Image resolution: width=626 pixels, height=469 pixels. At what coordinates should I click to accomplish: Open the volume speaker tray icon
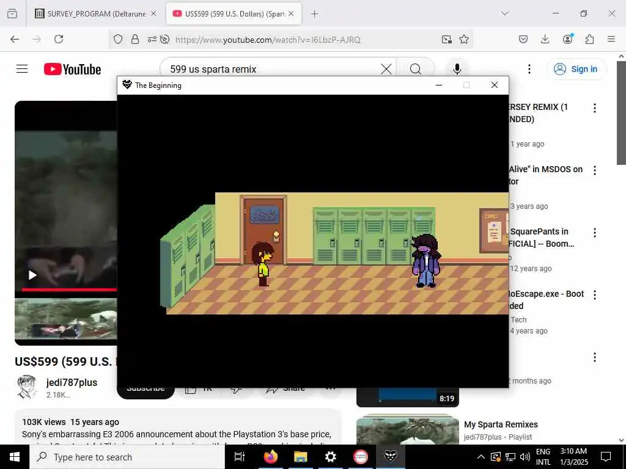[x=525, y=457]
